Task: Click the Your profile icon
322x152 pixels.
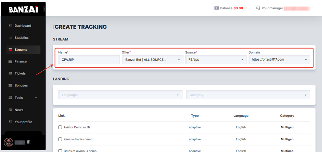Action: coord(10,122)
